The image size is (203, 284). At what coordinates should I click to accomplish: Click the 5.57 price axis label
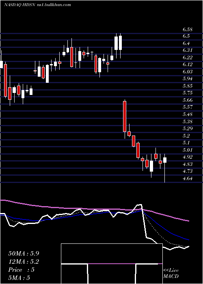click(188, 107)
